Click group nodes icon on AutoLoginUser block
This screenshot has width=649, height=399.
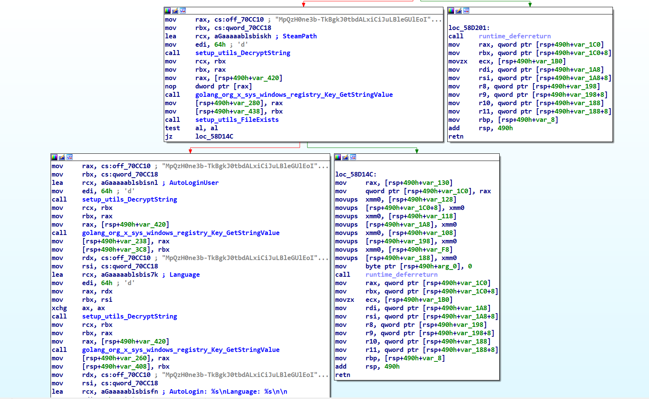coord(70,157)
